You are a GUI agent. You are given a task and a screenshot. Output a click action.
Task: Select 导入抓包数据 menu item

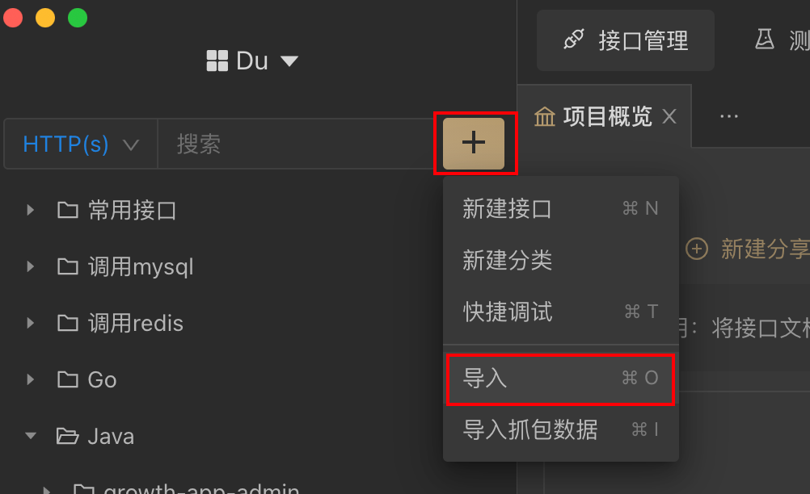point(560,429)
